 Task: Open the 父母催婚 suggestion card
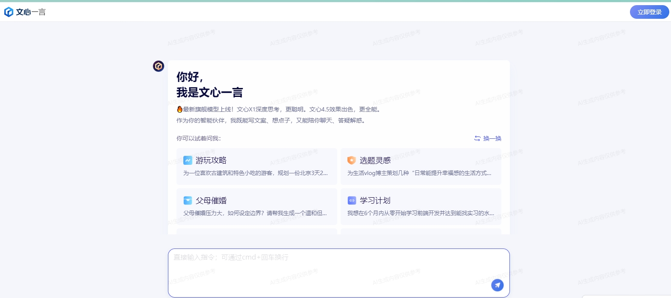coord(257,207)
